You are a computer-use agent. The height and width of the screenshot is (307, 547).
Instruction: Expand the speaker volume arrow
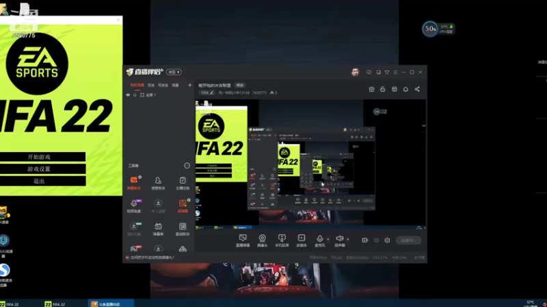348,239
